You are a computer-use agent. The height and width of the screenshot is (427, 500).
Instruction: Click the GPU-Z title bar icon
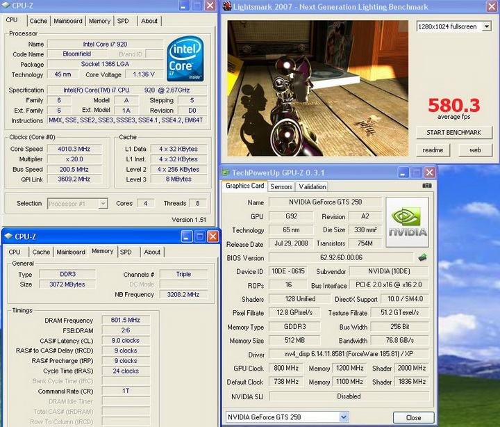point(226,172)
